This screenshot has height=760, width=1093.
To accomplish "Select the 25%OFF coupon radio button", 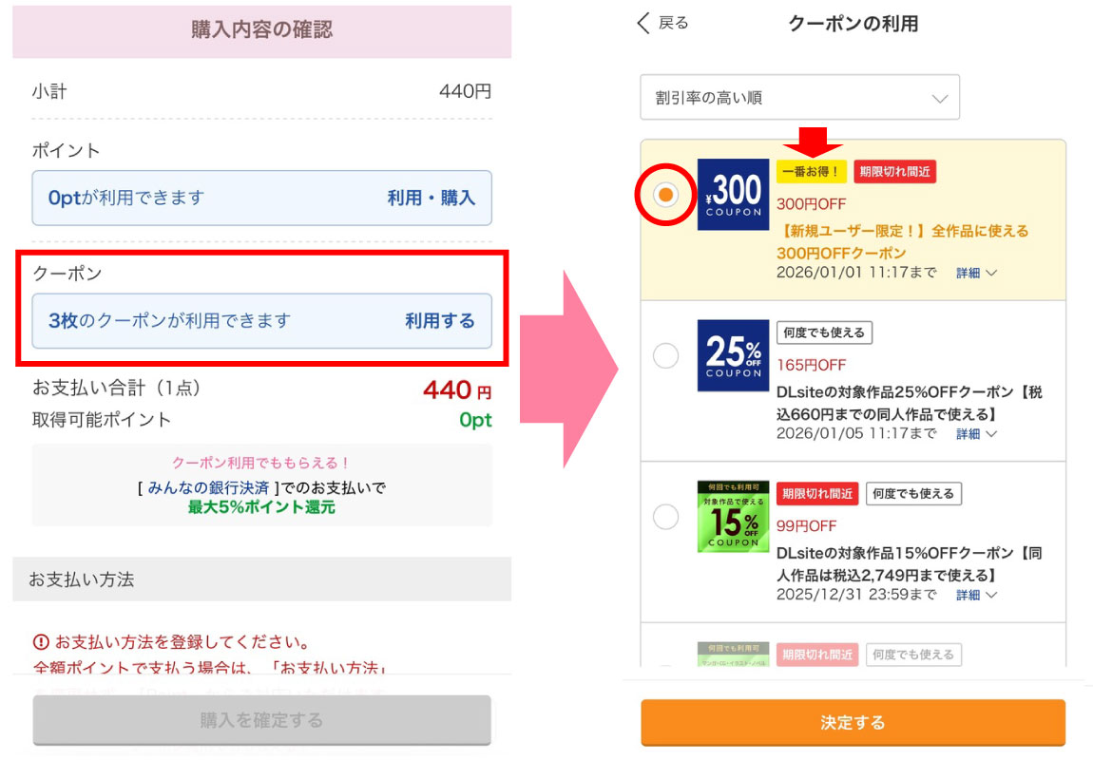I will click(666, 355).
